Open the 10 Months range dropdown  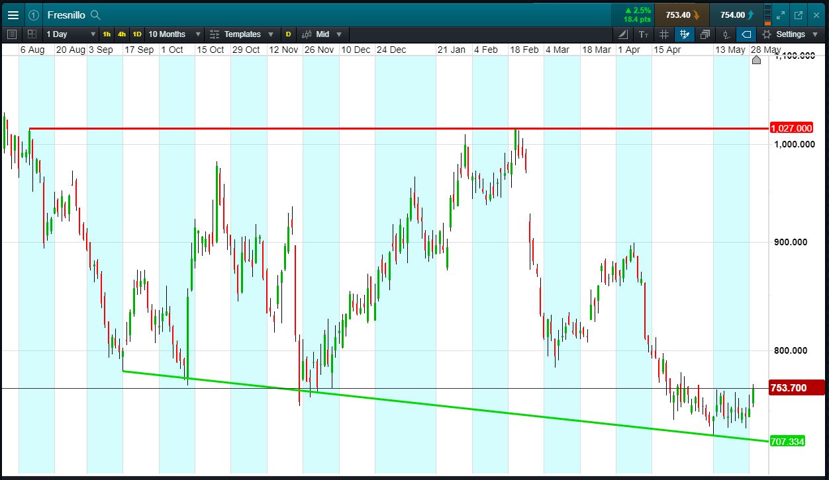click(x=175, y=34)
